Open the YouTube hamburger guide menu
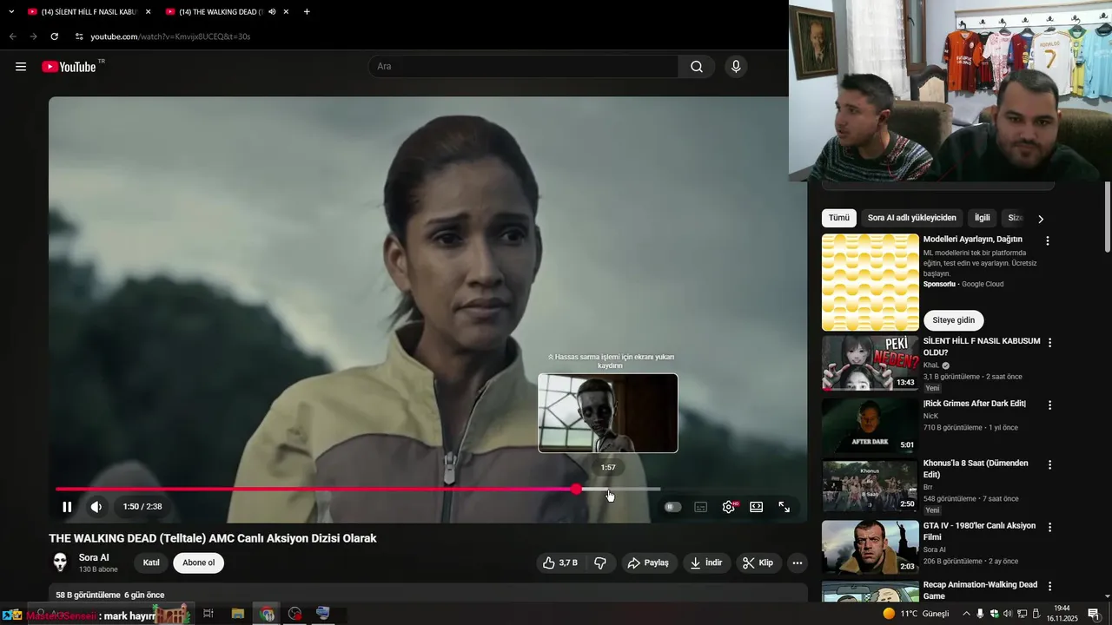The image size is (1112, 625). click(x=21, y=67)
